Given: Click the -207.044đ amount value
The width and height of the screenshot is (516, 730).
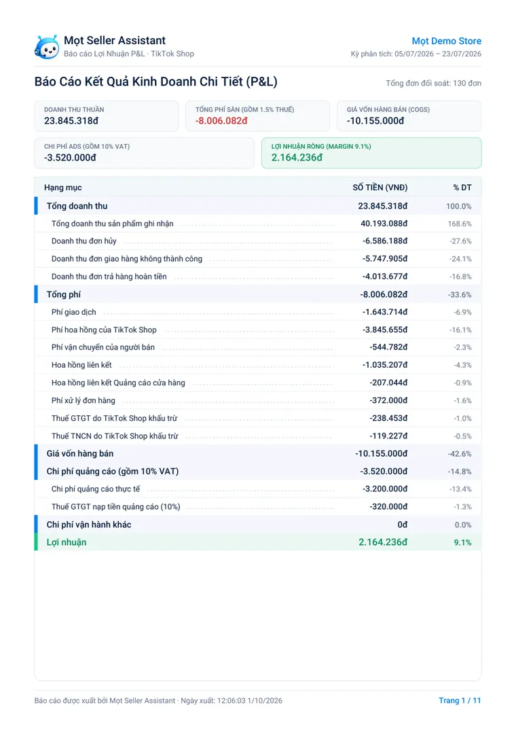Looking at the screenshot, I should click(388, 383).
